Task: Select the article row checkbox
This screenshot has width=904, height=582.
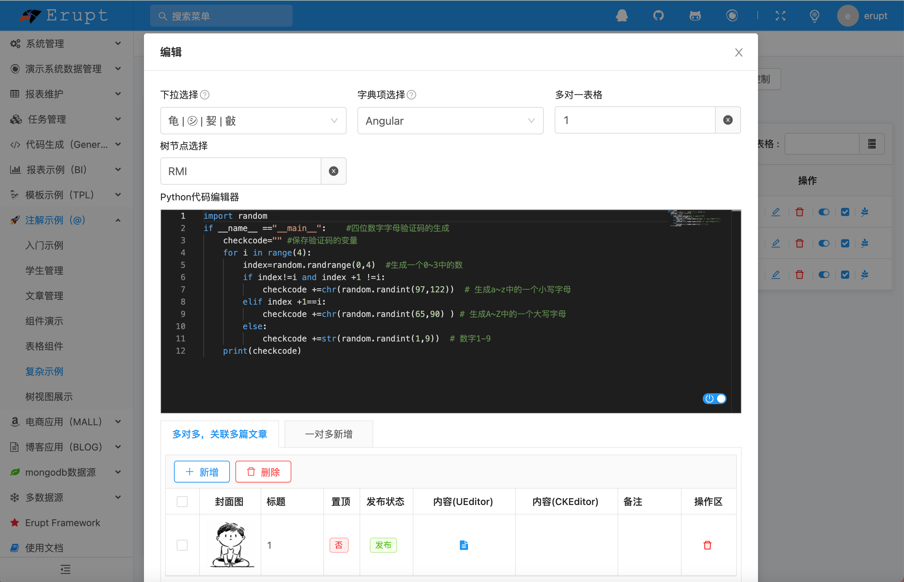Action: tap(182, 545)
